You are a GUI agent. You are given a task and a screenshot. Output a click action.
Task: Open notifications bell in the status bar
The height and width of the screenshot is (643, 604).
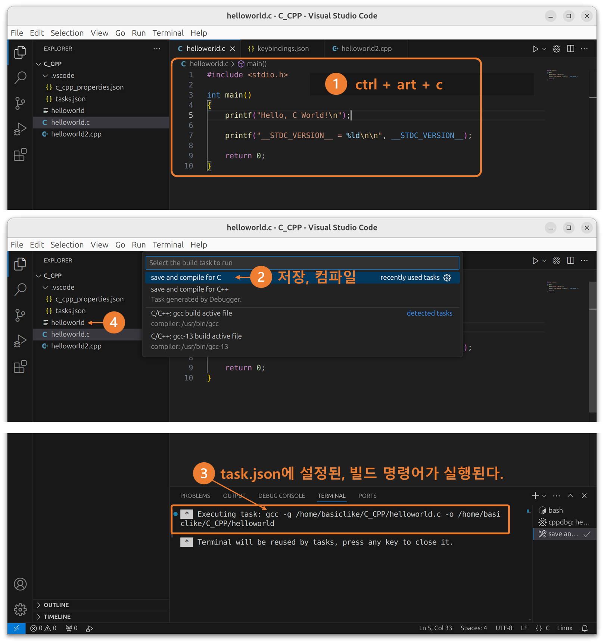pyautogui.click(x=585, y=628)
